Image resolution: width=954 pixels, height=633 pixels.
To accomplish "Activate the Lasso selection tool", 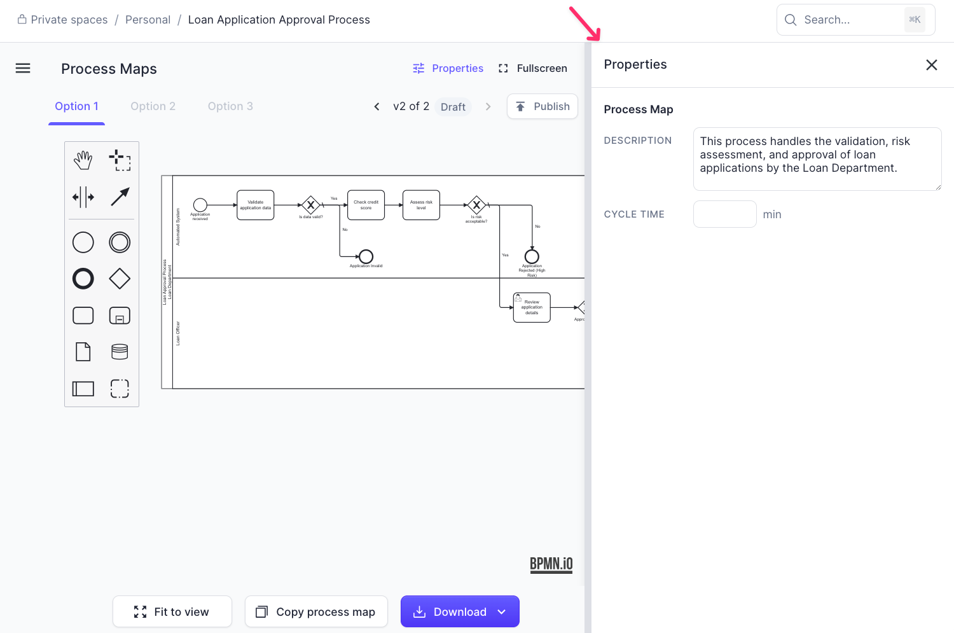I will click(120, 160).
